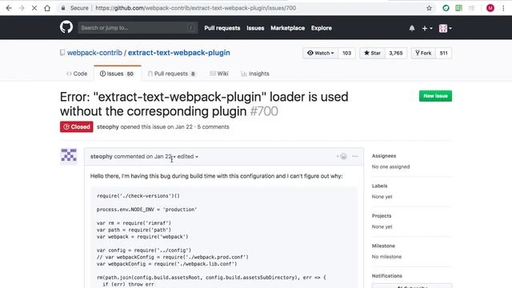Star the repository

pyautogui.click(x=372, y=53)
